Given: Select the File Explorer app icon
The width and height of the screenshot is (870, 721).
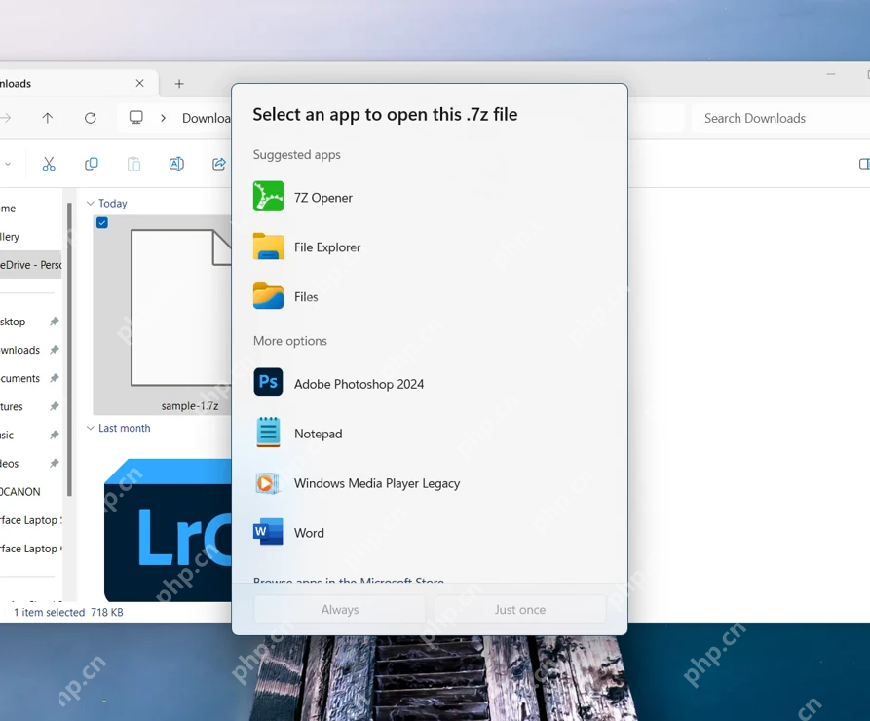Looking at the screenshot, I should click(x=268, y=247).
